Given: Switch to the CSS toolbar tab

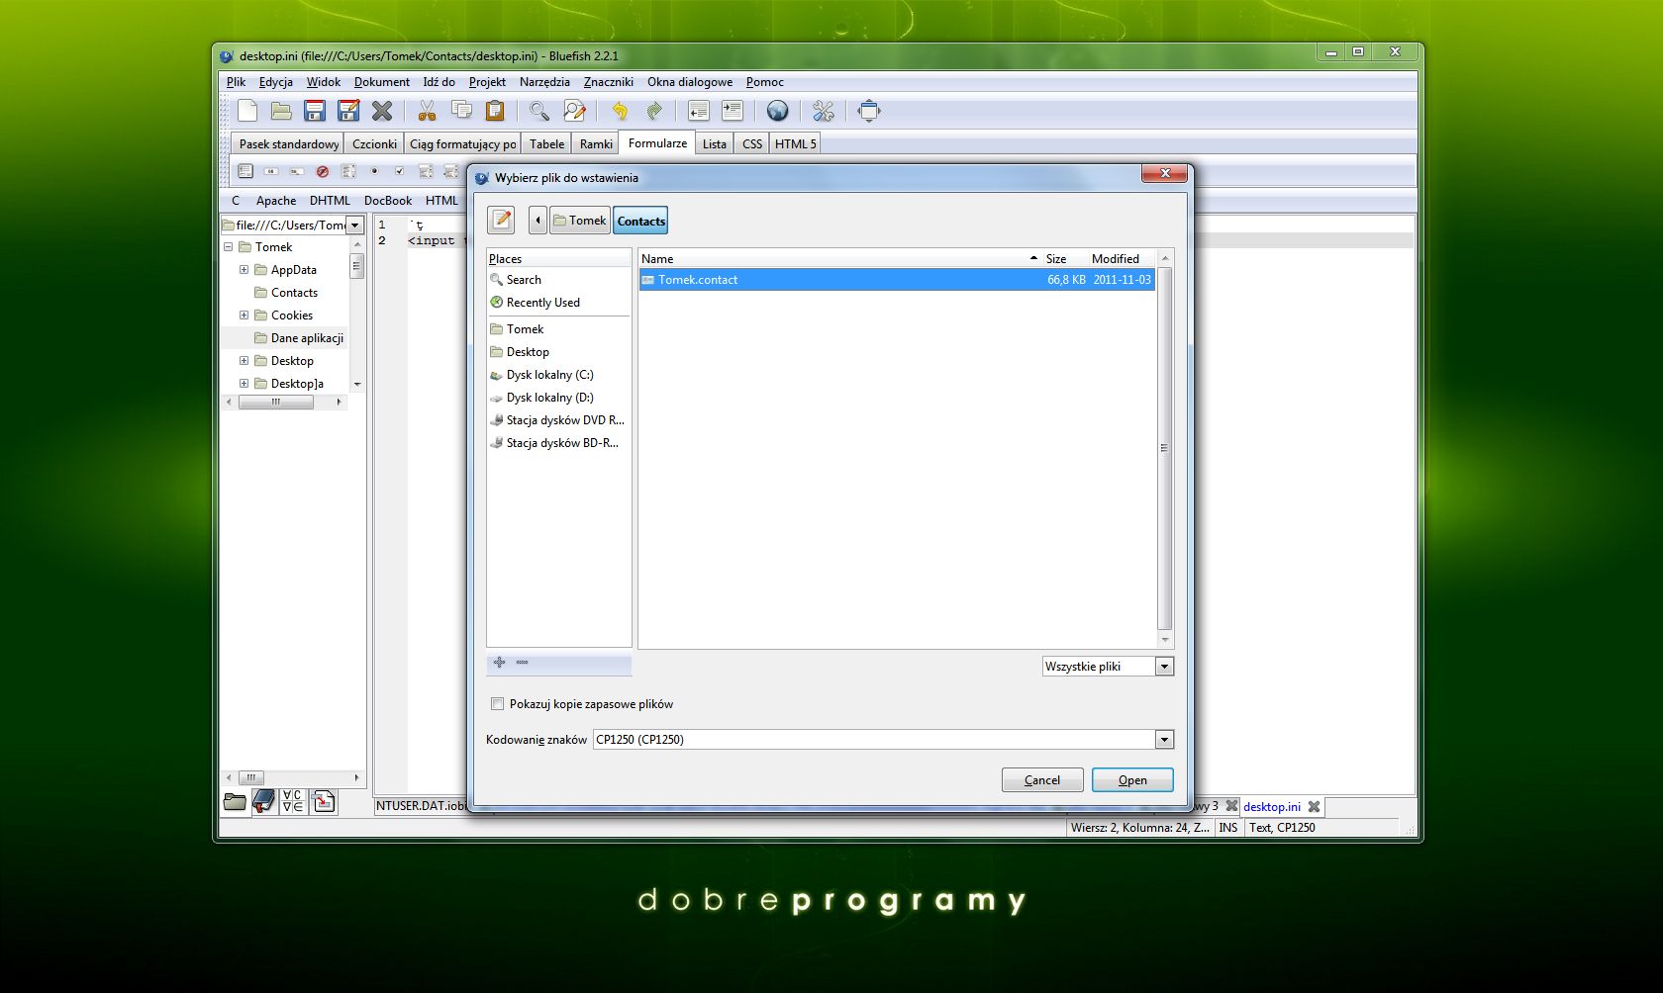Looking at the screenshot, I should [x=752, y=144].
